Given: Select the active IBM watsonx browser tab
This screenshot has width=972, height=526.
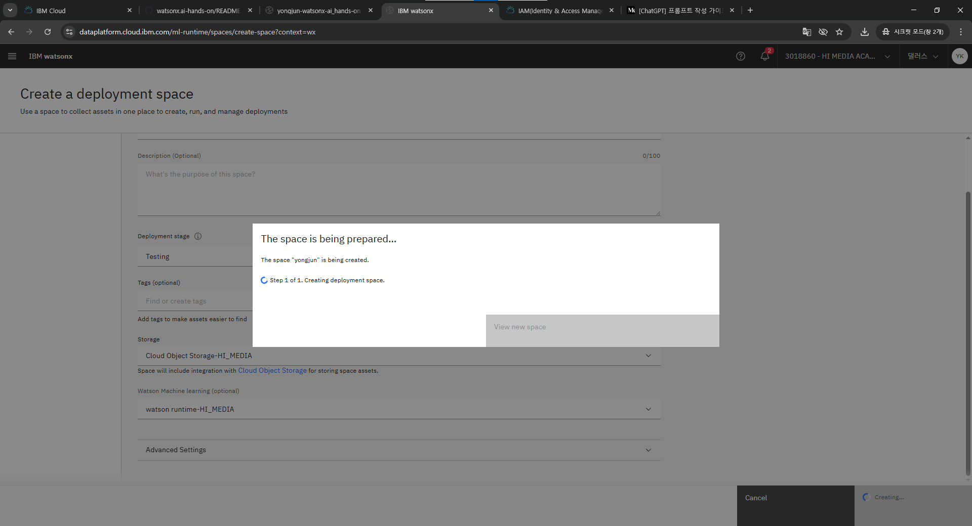Looking at the screenshot, I should (439, 11).
